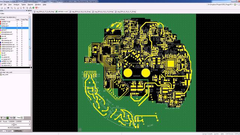Click the cyan swatch of bottom.art.1
The height and width of the screenshot is (135, 240).
[0, 26]
